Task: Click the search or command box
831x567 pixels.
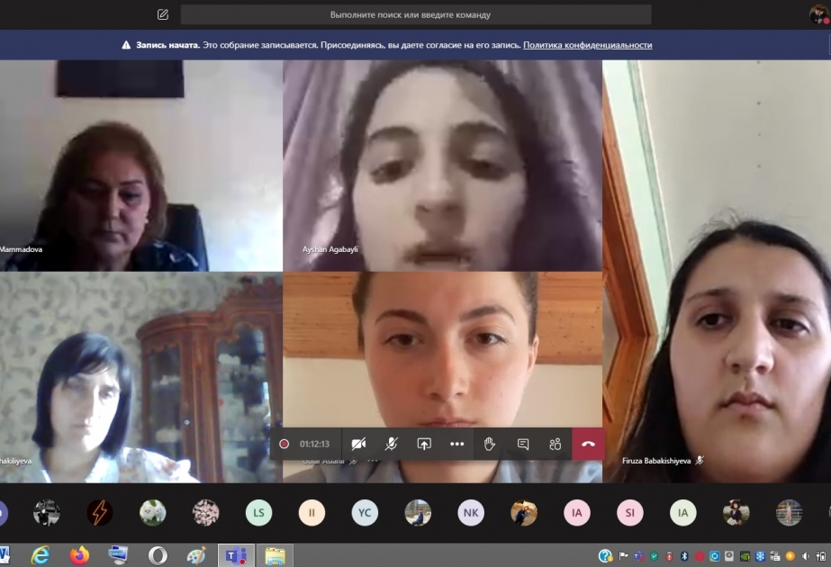Action: pos(416,14)
